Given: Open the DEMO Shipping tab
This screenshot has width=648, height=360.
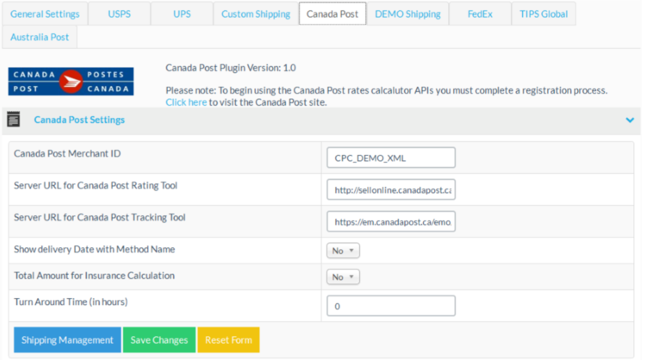Looking at the screenshot, I should (x=407, y=14).
